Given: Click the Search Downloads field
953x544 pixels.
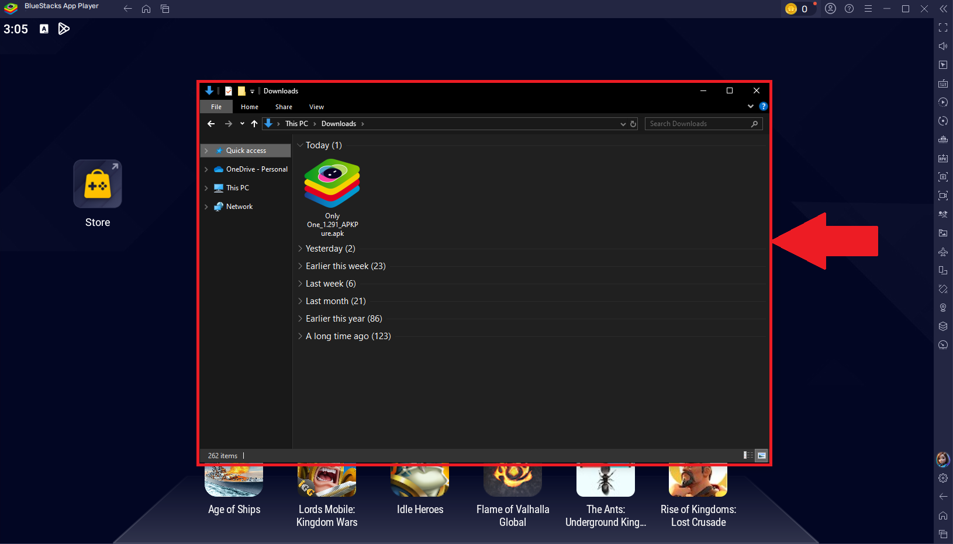Looking at the screenshot, I should (x=698, y=124).
